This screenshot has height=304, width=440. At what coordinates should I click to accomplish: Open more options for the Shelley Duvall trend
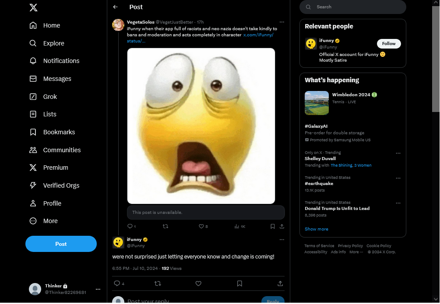[398, 154]
